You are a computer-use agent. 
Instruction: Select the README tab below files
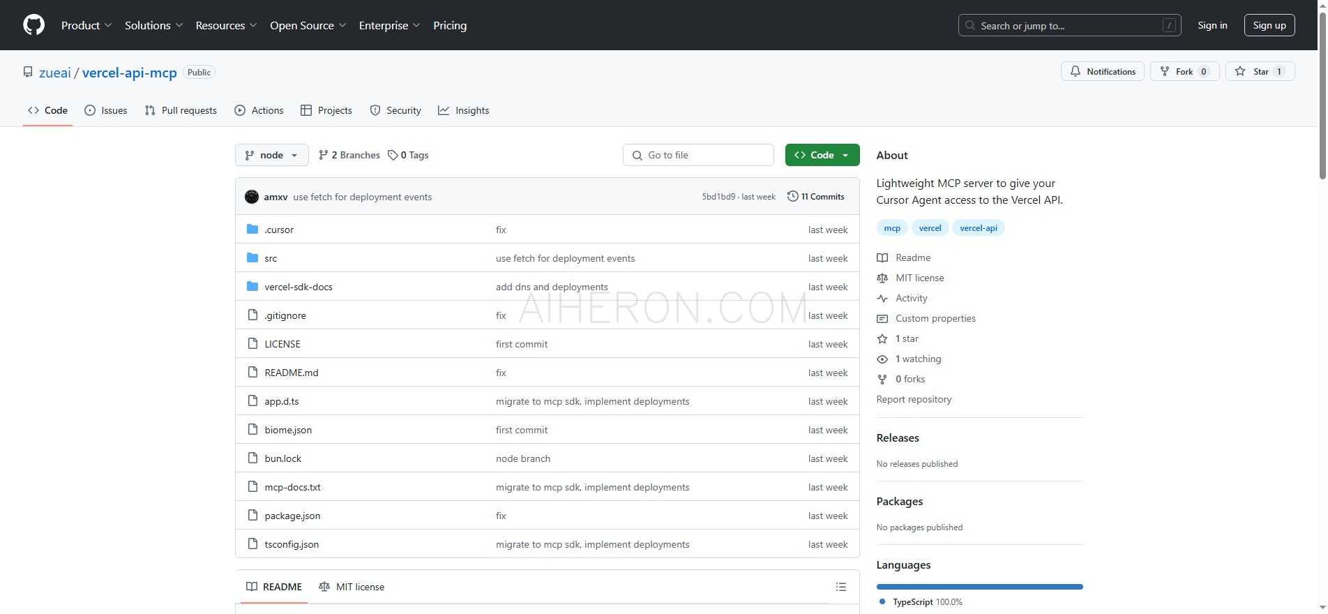point(274,587)
